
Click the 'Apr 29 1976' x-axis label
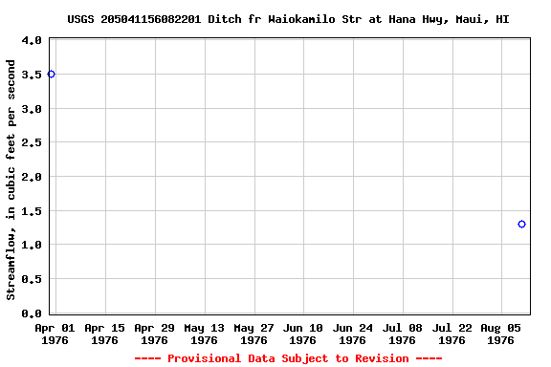click(154, 334)
